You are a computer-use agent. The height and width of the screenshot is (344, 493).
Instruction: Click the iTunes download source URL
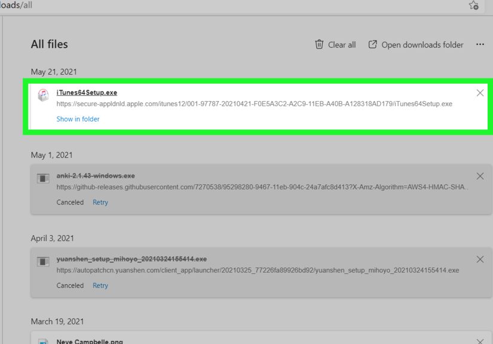pyautogui.click(x=255, y=104)
